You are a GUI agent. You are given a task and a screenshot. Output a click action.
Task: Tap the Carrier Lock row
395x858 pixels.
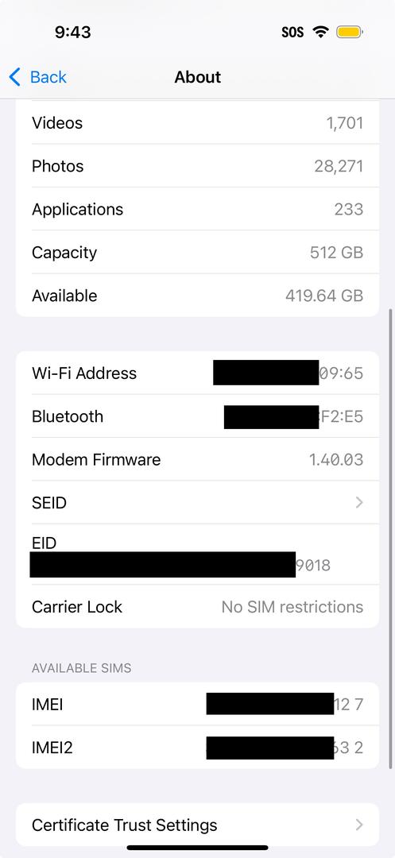197,606
